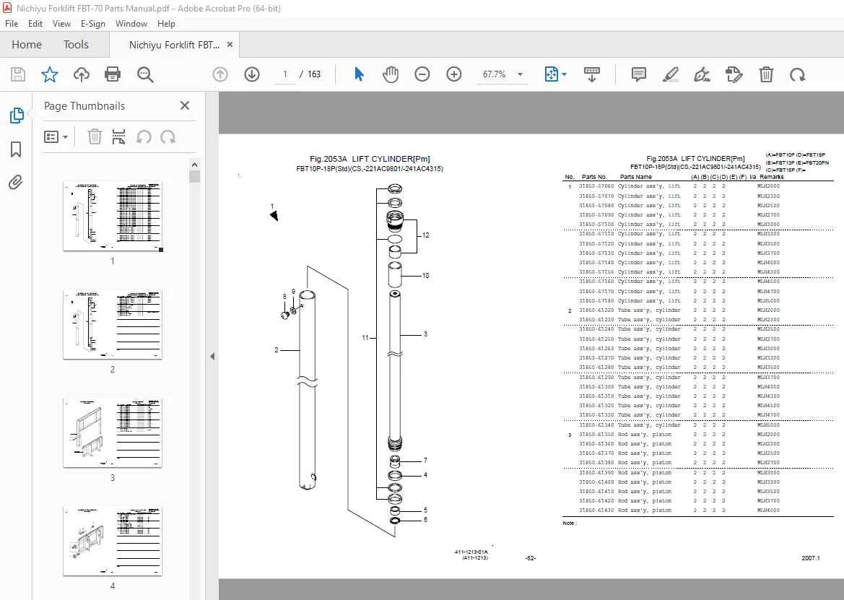The image size is (844, 600).
Task: Zoom out with minus icon
Action: pyautogui.click(x=422, y=74)
